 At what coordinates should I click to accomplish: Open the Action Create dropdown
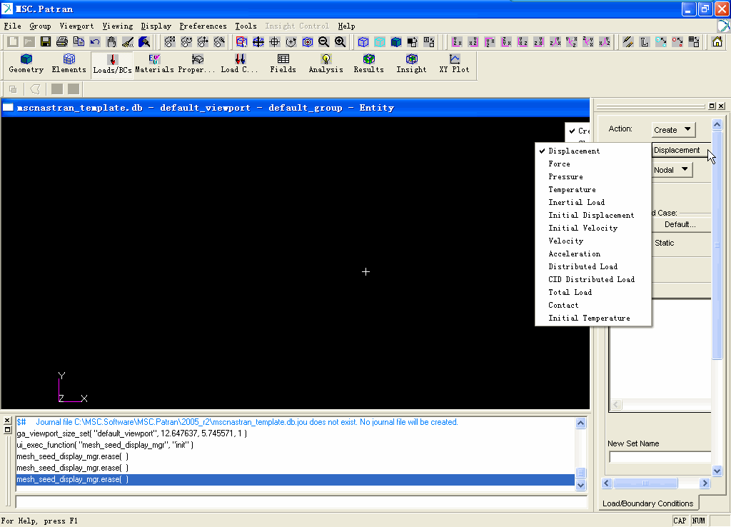point(673,130)
